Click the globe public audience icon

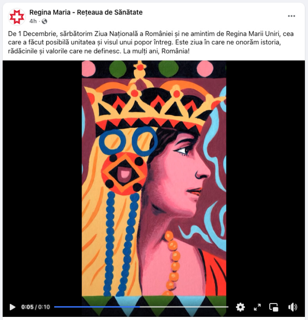pos(44,21)
